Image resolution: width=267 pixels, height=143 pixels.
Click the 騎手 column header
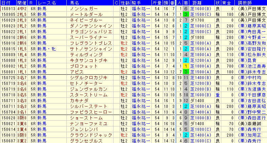137,3
